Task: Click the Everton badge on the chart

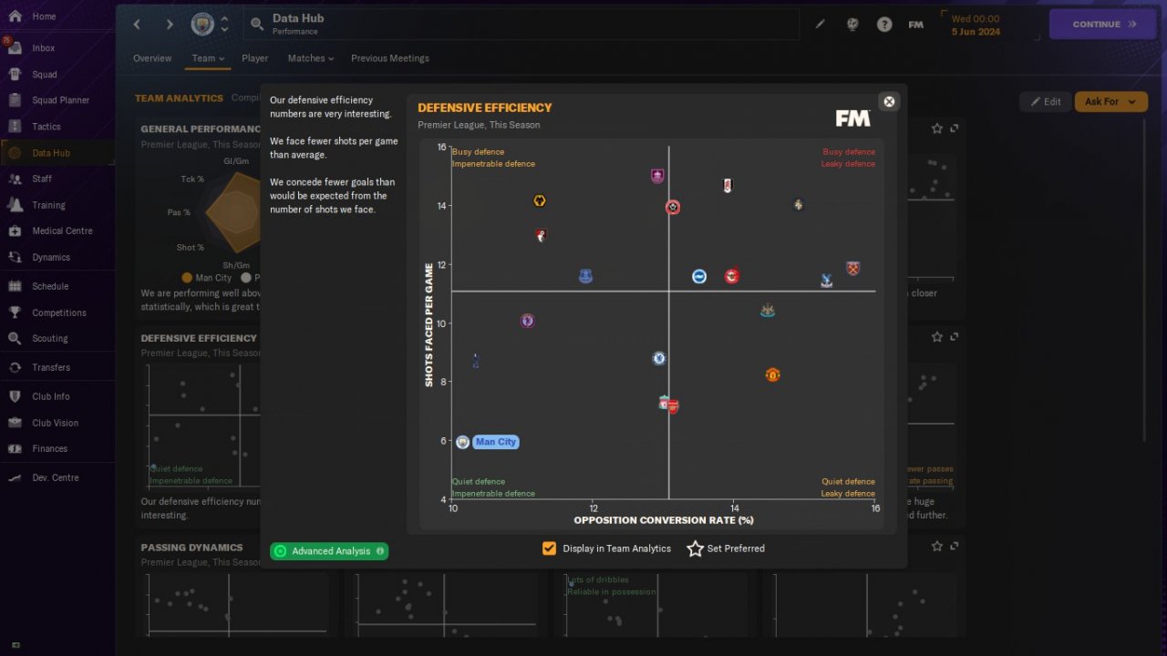Action: pyautogui.click(x=585, y=276)
